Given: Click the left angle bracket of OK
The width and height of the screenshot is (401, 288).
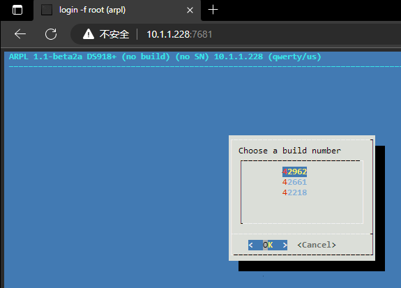Looking at the screenshot, I should (x=250, y=245).
